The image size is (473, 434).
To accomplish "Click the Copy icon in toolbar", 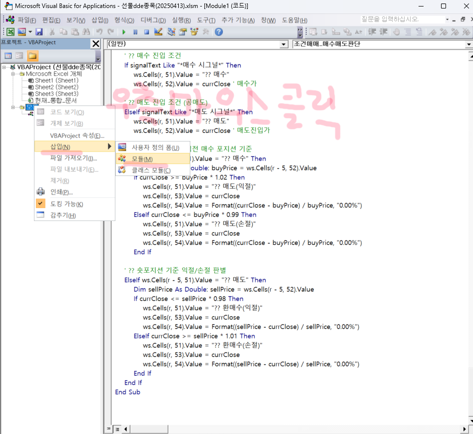I will pos(63,31).
